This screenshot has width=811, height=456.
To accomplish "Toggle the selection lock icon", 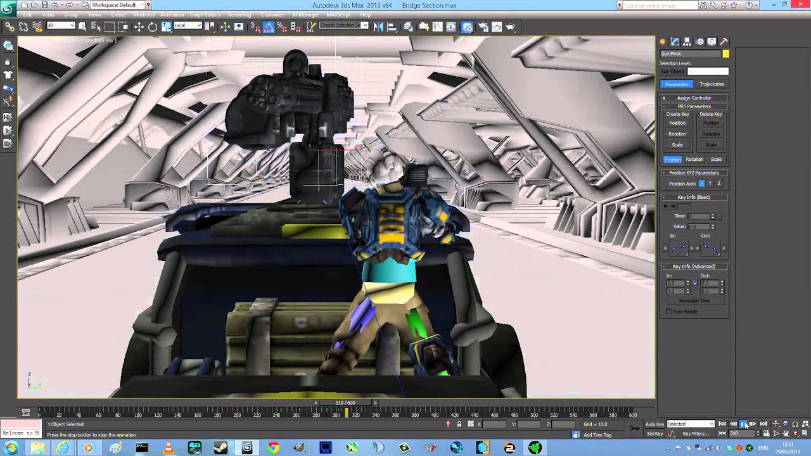I will pos(459,424).
